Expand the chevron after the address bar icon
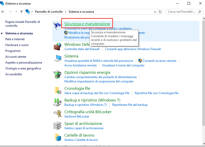 [32, 12]
